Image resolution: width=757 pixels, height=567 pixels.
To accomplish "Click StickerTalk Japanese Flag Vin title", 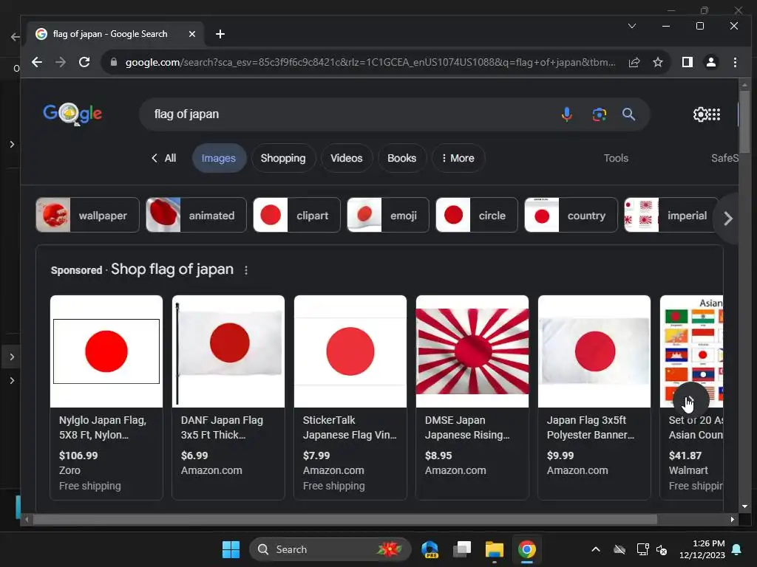I will (350, 427).
